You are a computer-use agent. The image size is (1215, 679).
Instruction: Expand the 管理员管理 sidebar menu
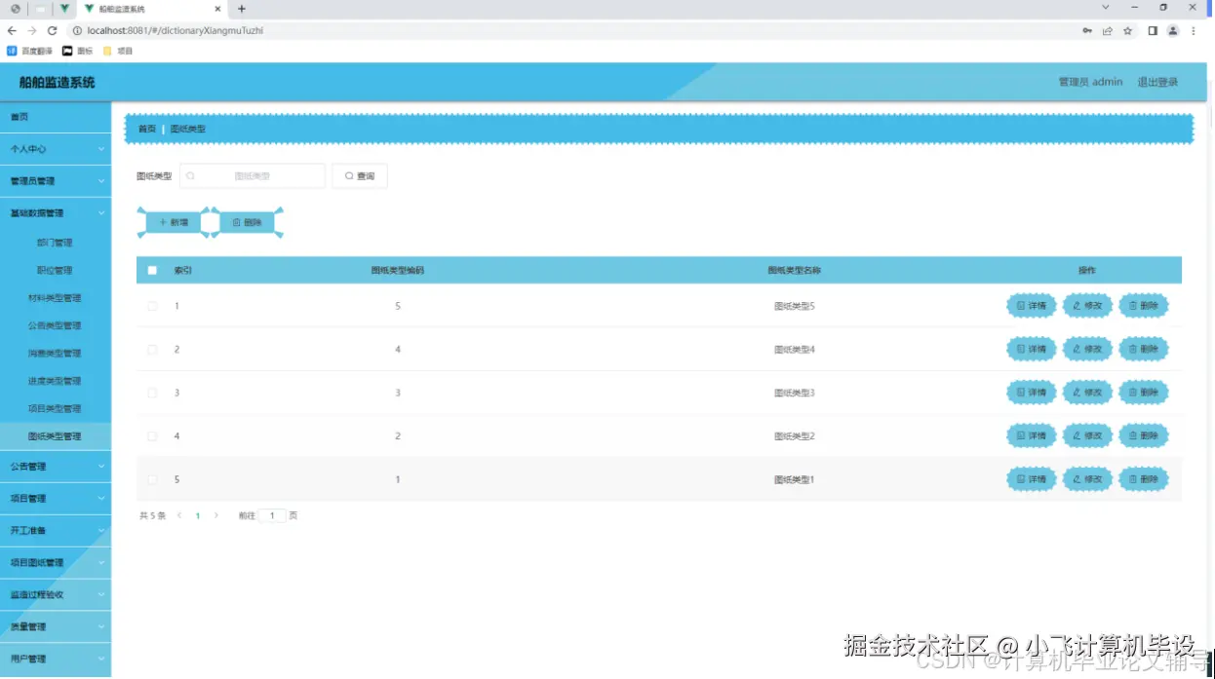(56, 181)
